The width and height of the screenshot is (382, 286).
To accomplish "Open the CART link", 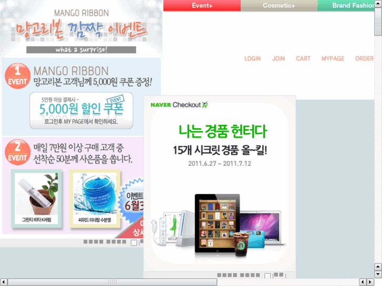I will (303, 58).
